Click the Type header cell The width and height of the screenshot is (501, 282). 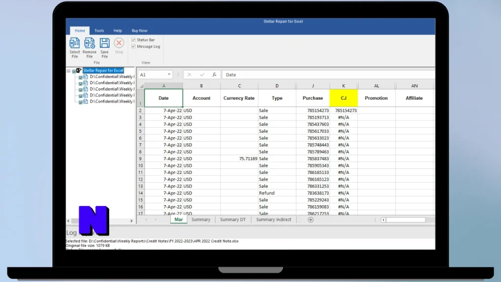(277, 98)
